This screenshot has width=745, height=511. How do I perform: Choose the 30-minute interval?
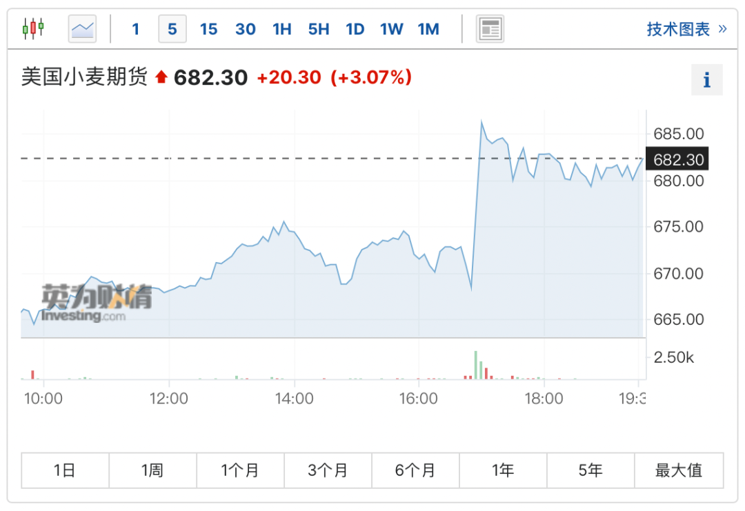click(246, 29)
